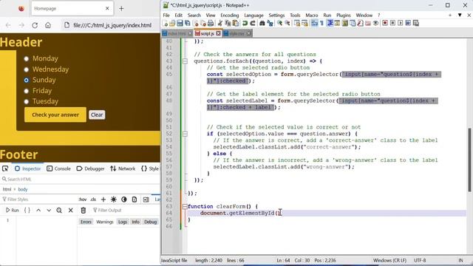This screenshot has height=266, width=473.
Task: Click the Copy icon in Notepad++ toolbar
Action: pyautogui.click(x=228, y=23)
